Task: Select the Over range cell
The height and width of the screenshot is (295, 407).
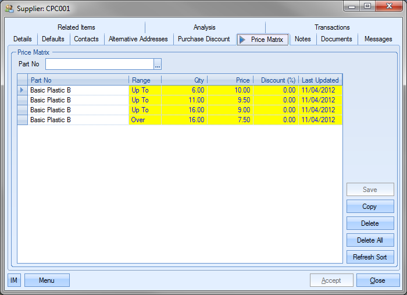Action: click(144, 120)
